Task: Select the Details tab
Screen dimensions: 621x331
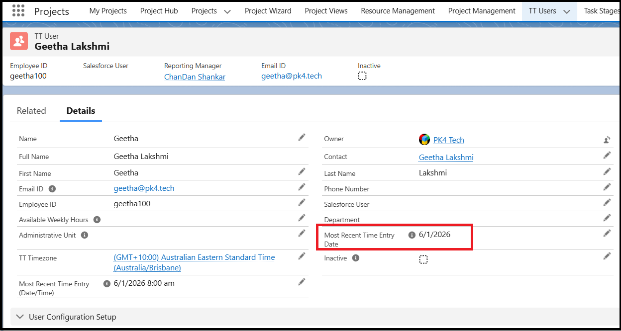Action: 81,111
